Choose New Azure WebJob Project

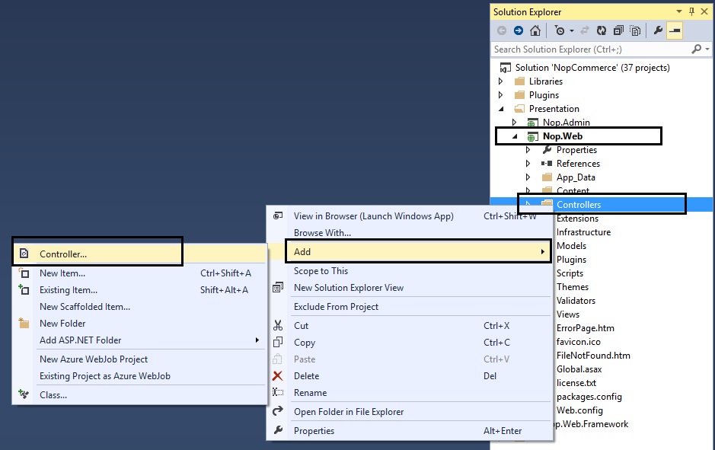click(x=94, y=359)
